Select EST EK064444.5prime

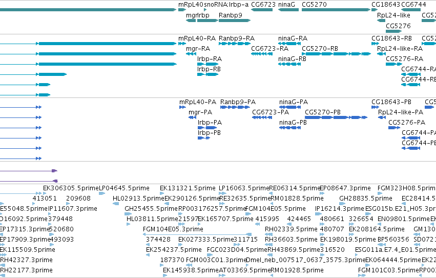(x=393, y=260)
